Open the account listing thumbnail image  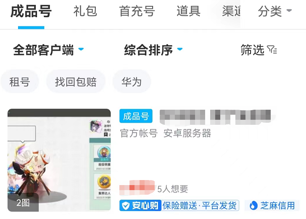59,160
